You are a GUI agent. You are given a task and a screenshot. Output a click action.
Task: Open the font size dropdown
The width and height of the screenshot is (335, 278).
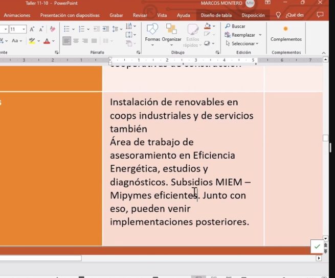(x=24, y=30)
